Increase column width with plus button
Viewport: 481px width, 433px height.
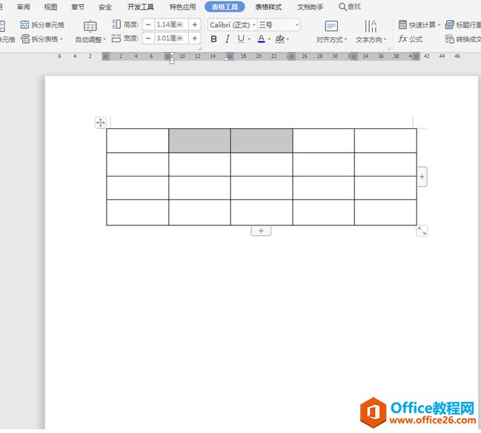pos(194,39)
